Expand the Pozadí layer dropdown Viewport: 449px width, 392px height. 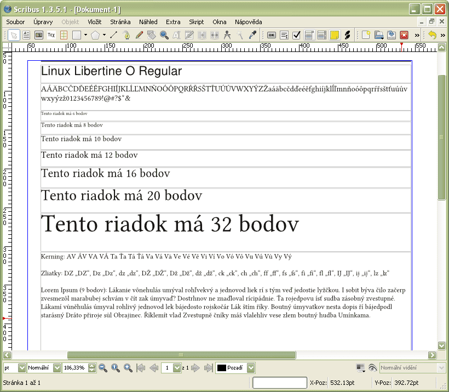pyautogui.click(x=251, y=368)
